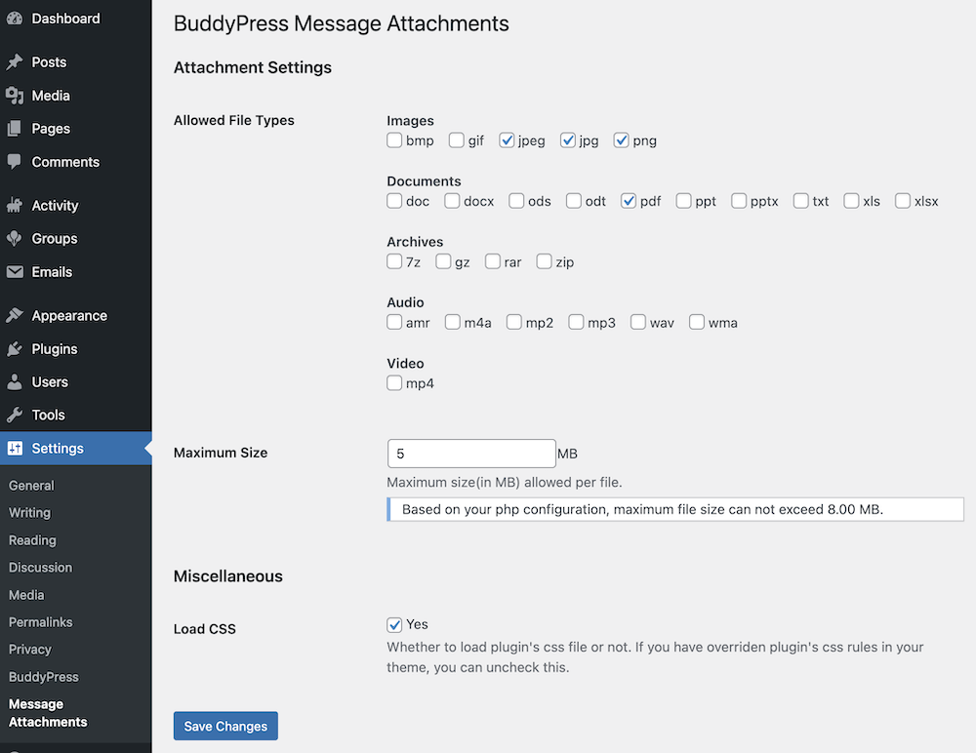Check the mp2 audio type
This screenshot has width=976, height=753.
coord(513,322)
